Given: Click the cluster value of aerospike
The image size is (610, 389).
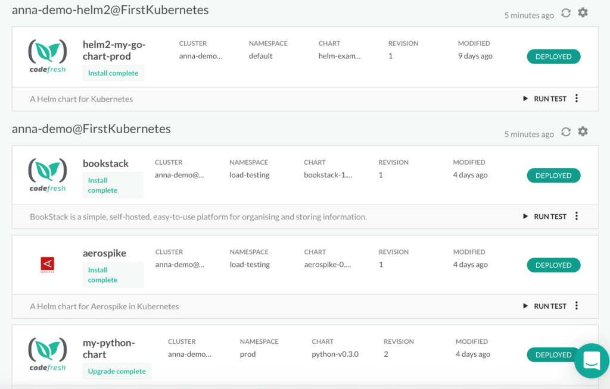Looking at the screenshot, I should pos(180,265).
